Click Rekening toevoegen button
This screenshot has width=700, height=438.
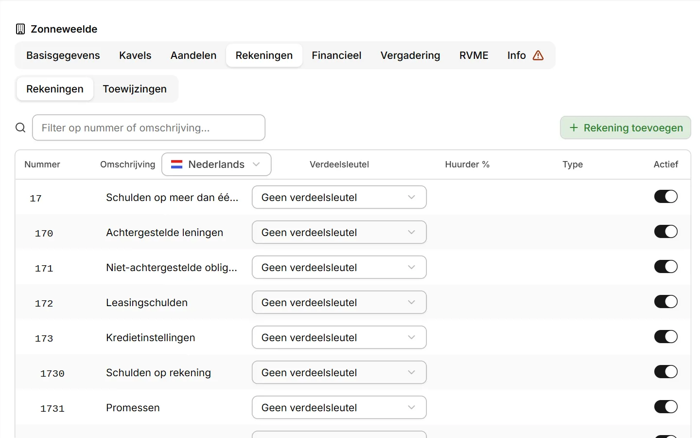tap(626, 128)
